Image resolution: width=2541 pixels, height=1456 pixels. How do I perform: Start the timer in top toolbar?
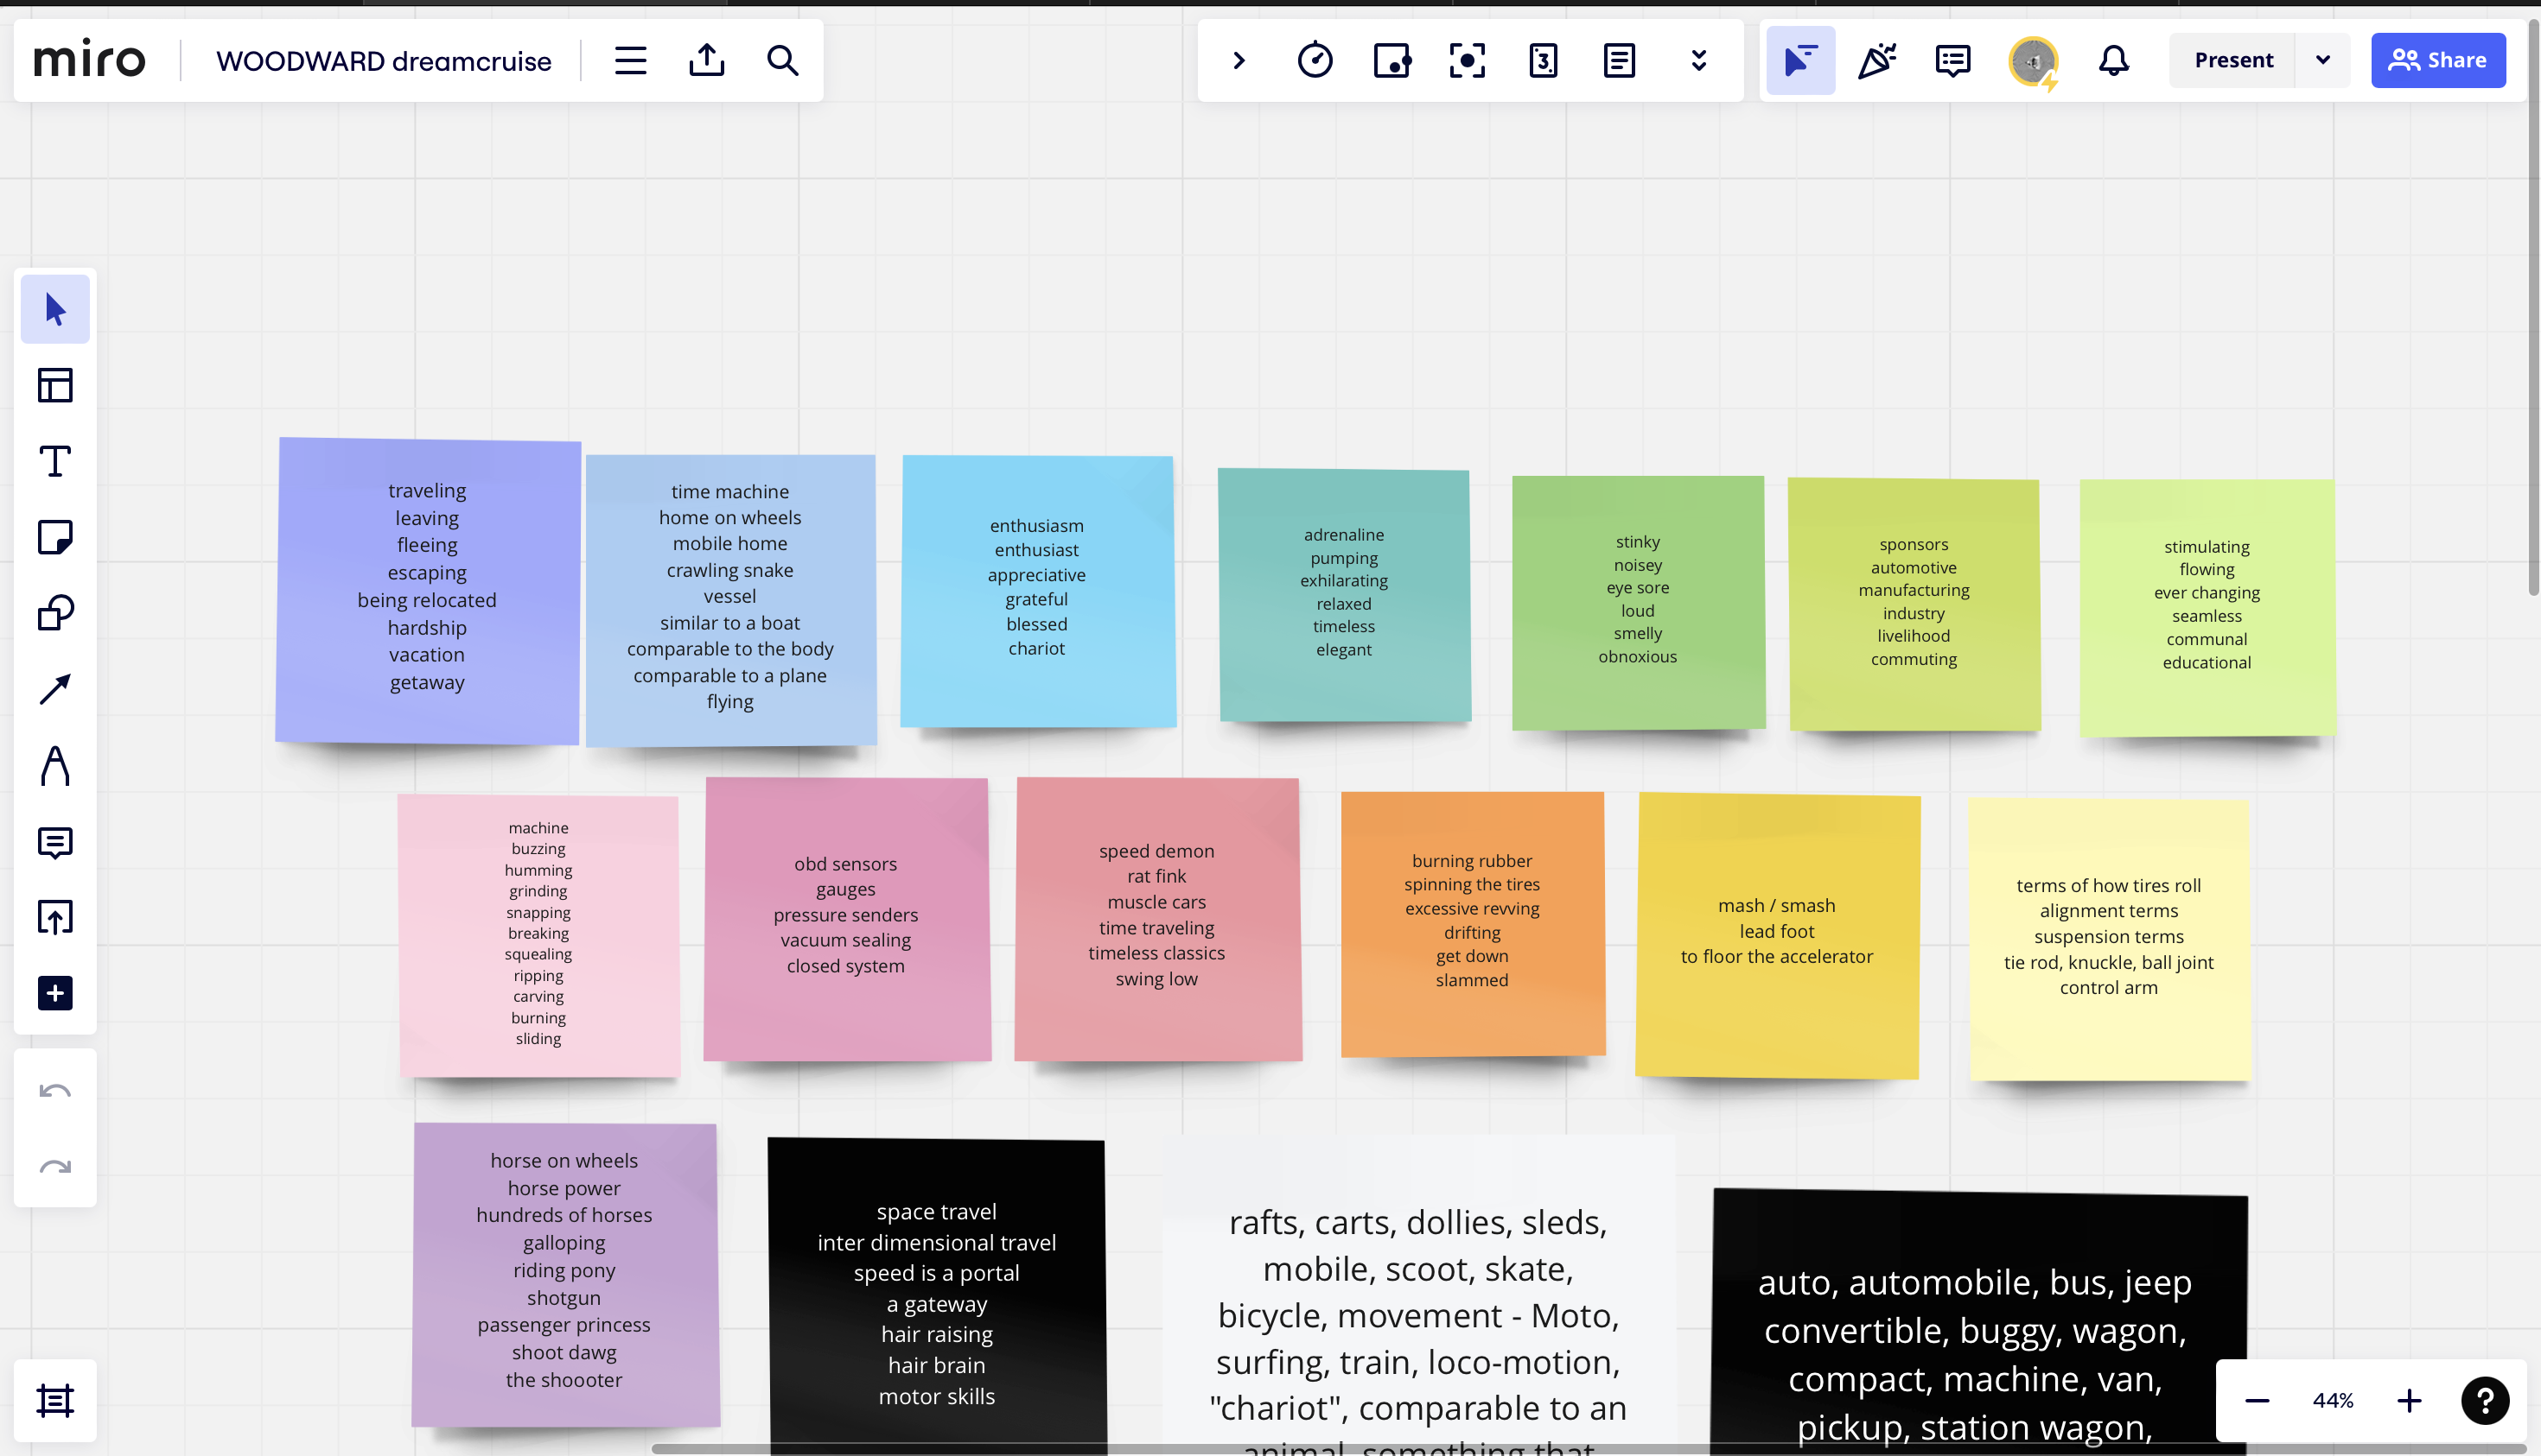[1315, 60]
